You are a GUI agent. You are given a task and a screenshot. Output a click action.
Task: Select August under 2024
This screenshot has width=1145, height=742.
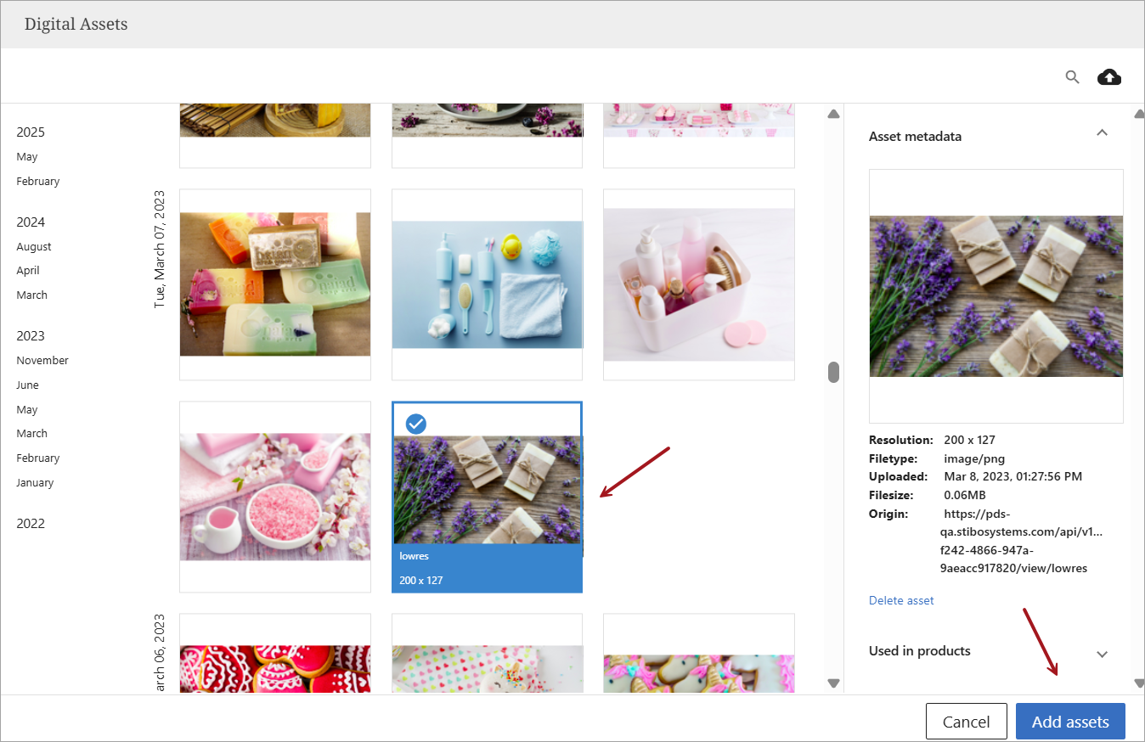coord(34,246)
